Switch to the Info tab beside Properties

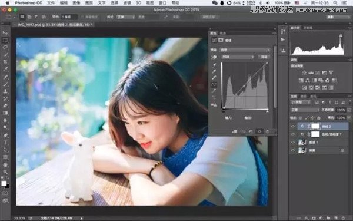(x=222, y=33)
